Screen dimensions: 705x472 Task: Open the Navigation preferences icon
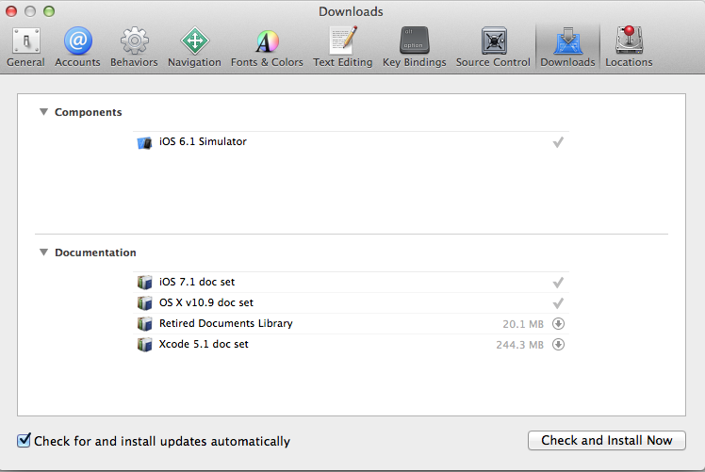pyautogui.click(x=194, y=41)
